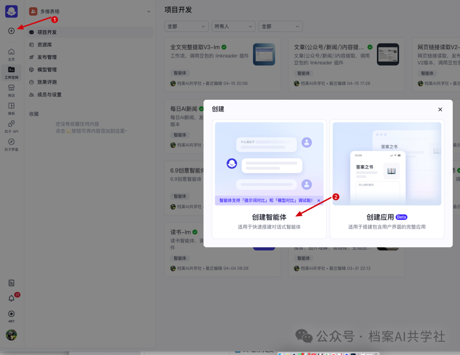Open the 网页链接读取V2 project card
This screenshot has height=355, width=460.
coord(436,65)
